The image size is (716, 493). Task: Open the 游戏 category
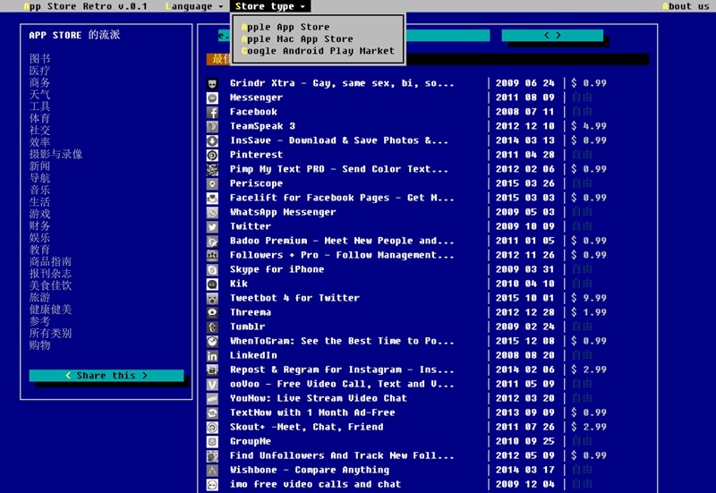pyautogui.click(x=39, y=214)
